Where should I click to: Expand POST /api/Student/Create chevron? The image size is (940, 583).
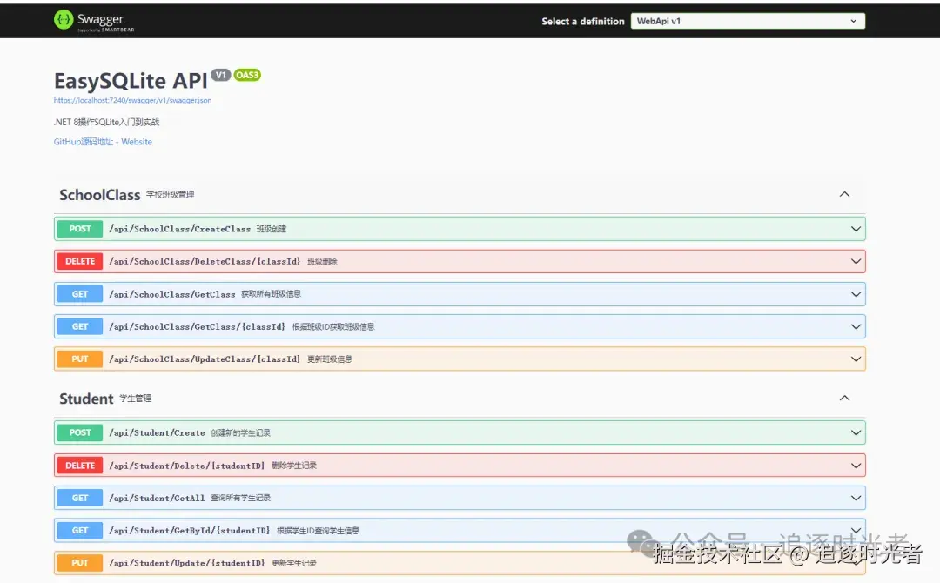(856, 432)
